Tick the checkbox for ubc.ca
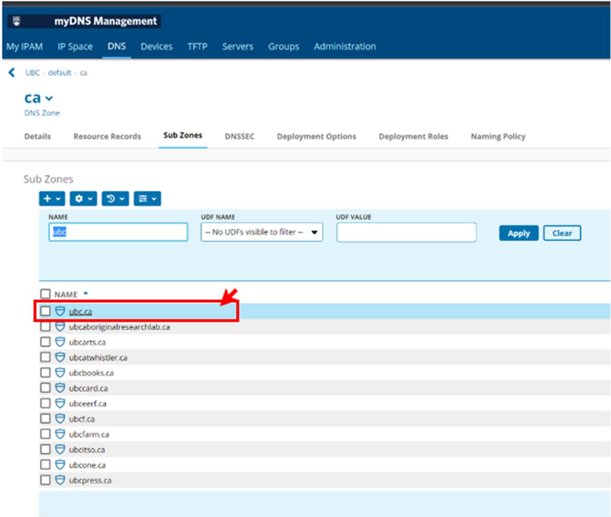Viewport: 611px width, 517px height. click(46, 312)
